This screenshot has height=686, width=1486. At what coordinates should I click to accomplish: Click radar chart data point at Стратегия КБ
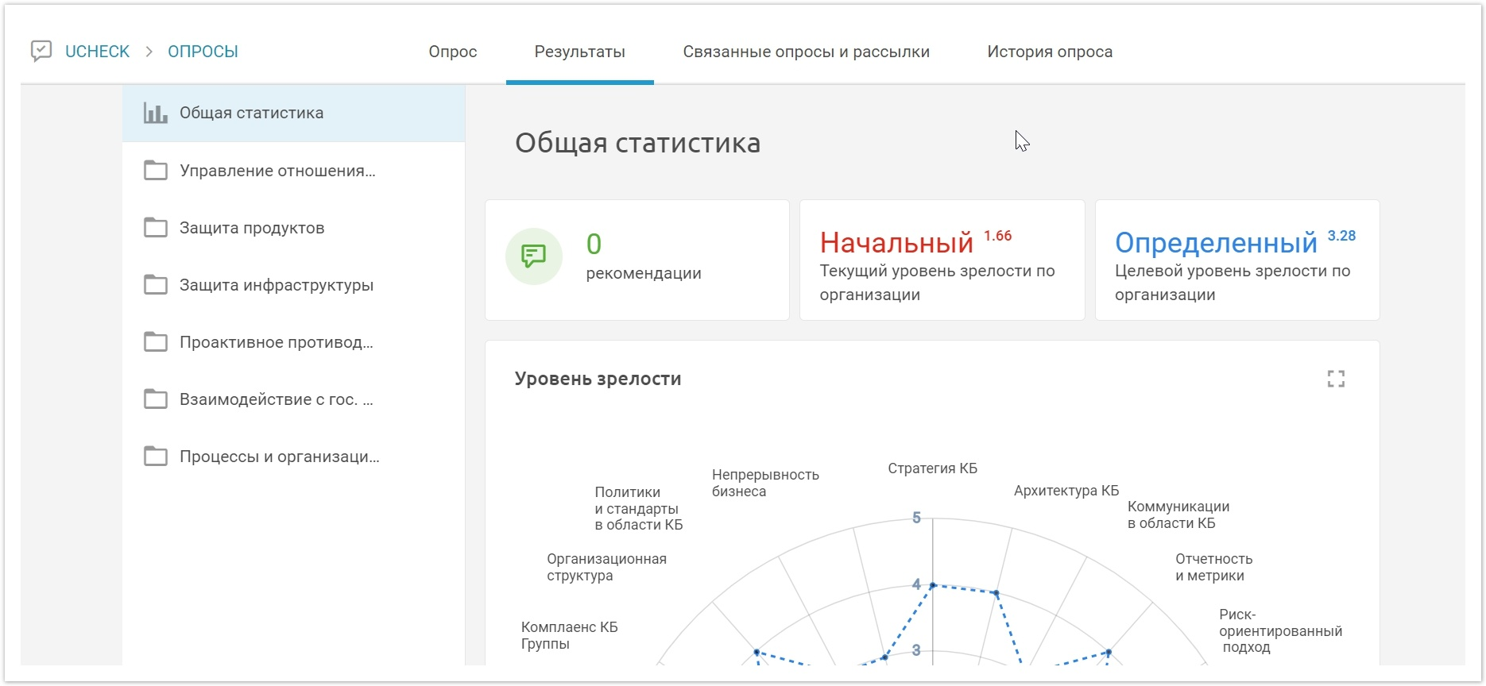tap(933, 585)
